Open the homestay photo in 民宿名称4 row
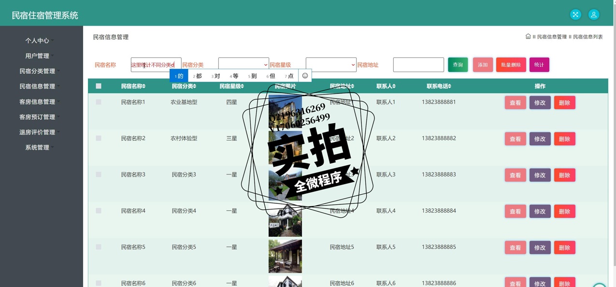The width and height of the screenshot is (616, 287). pos(285,220)
